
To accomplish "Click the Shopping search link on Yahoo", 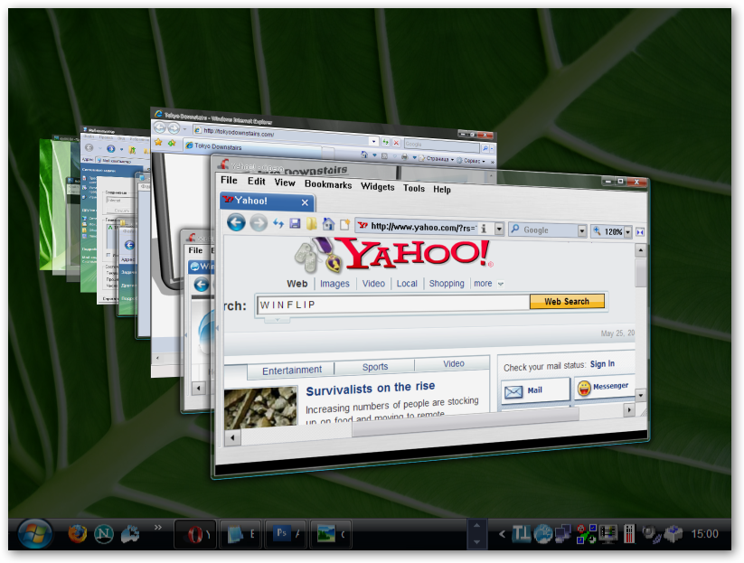I will click(447, 283).
